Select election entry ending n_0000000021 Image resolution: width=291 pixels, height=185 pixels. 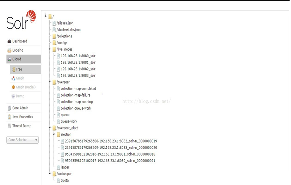coord(110,161)
